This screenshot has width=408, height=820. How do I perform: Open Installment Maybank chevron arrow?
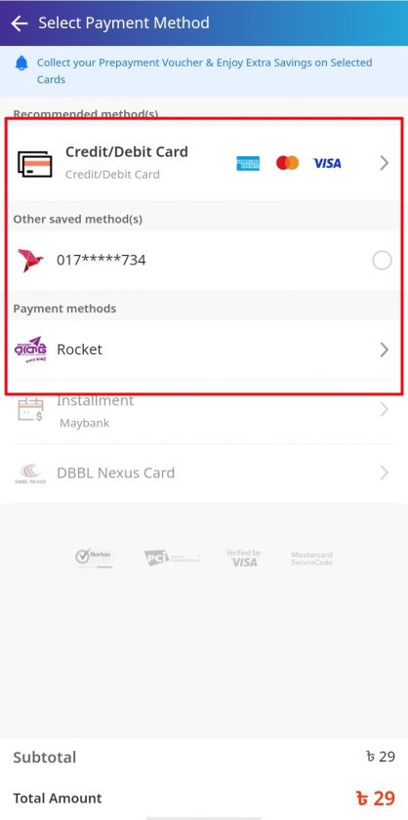(x=385, y=409)
